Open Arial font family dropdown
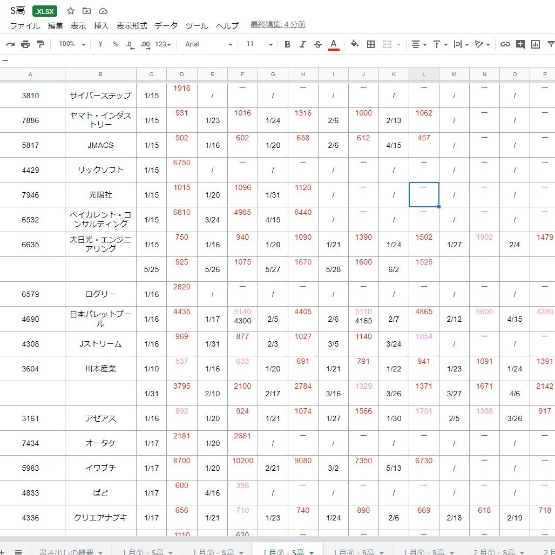Screen dimensions: 555x555 [209, 44]
